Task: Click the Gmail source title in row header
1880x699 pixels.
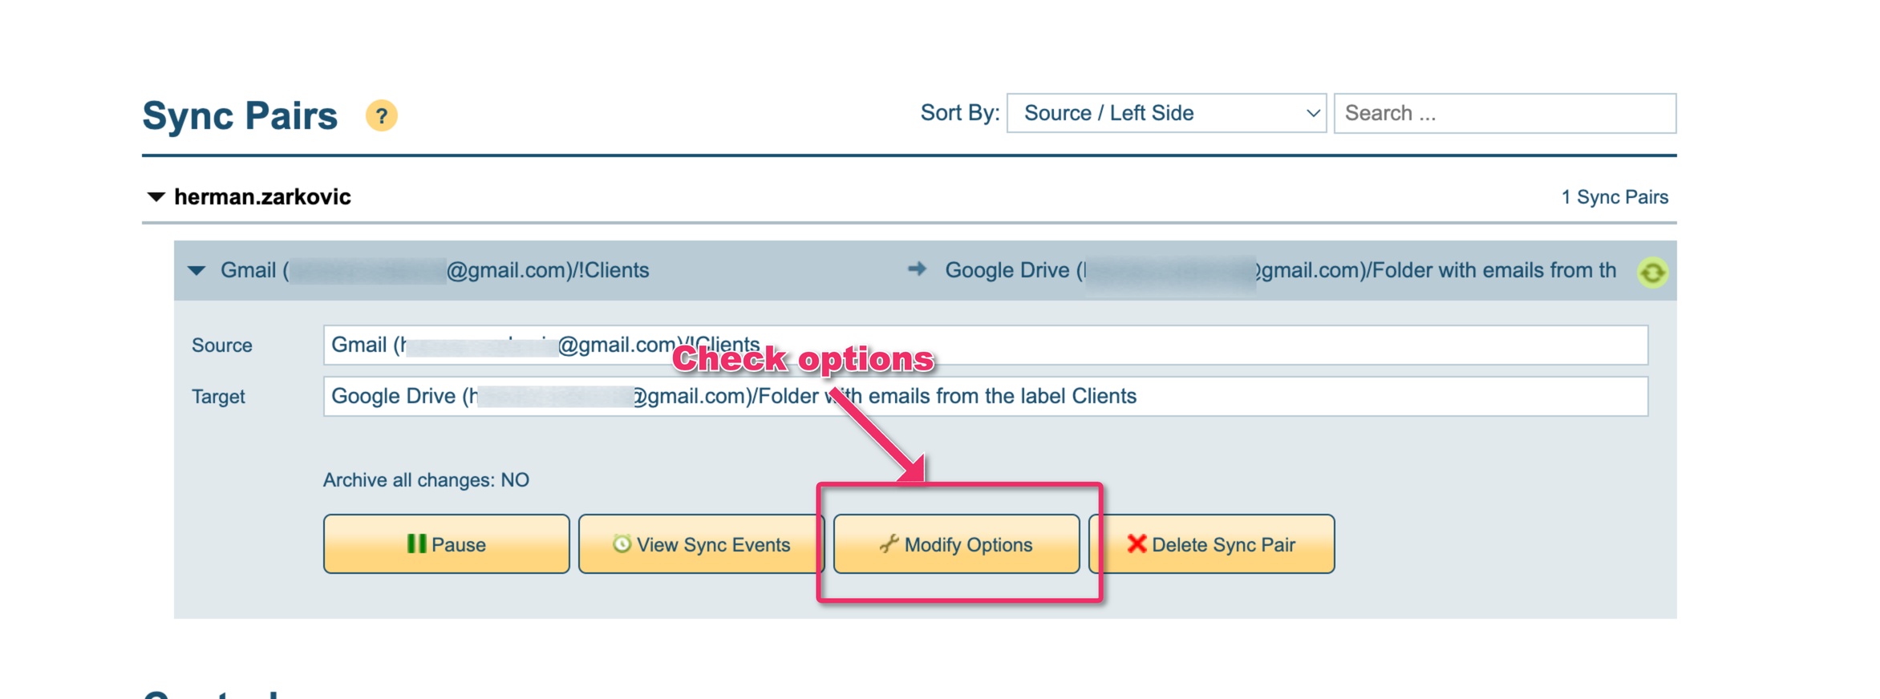Action: tap(435, 270)
